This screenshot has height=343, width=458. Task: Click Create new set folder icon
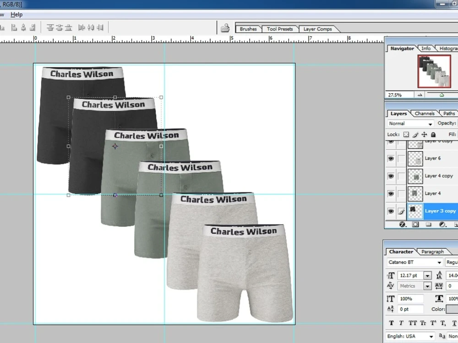point(429,224)
